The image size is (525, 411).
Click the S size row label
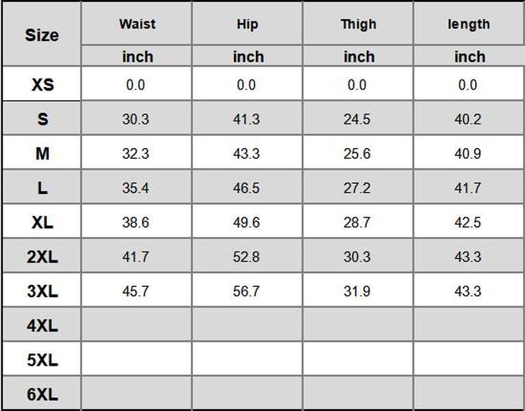tap(42, 119)
